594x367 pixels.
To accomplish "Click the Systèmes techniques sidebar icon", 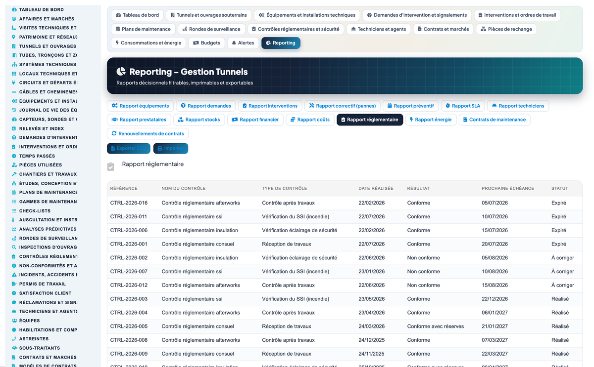I will 14,65.
